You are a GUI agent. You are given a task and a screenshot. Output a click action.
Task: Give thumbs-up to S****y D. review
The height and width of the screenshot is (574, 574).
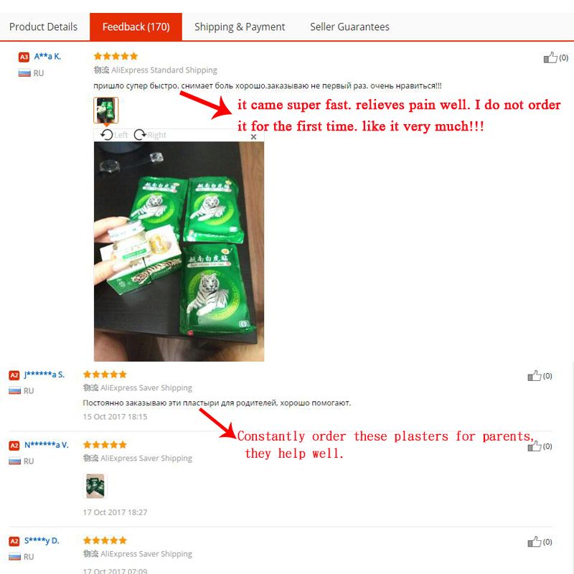tap(534, 542)
